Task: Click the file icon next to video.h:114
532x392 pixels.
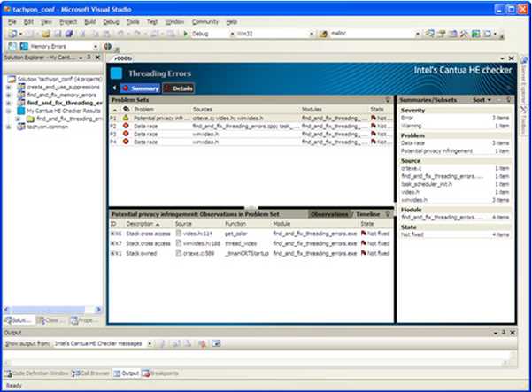Action: click(179, 234)
